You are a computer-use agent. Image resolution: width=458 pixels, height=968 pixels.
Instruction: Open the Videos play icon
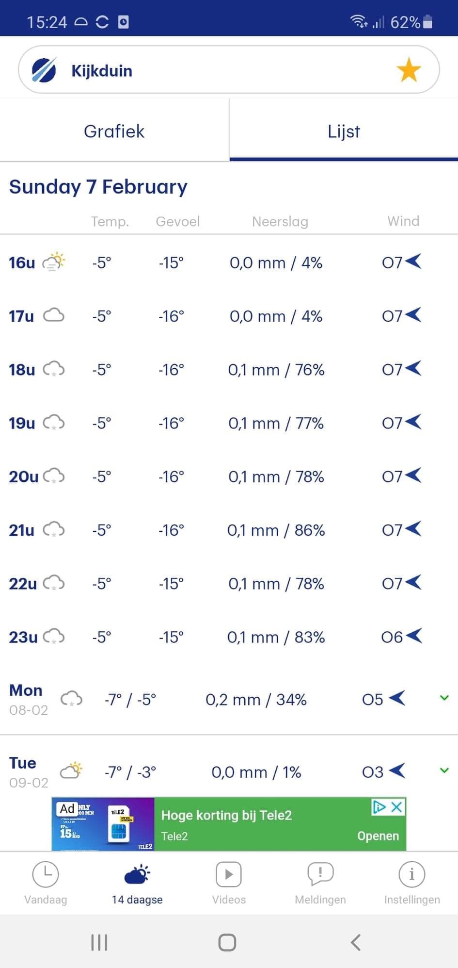(229, 874)
